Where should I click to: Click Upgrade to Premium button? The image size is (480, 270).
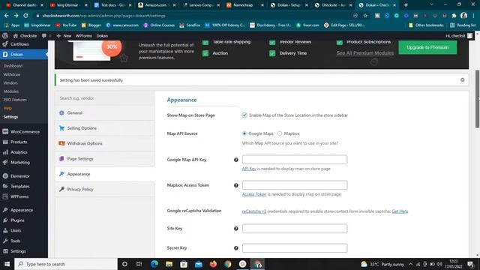[427, 47]
